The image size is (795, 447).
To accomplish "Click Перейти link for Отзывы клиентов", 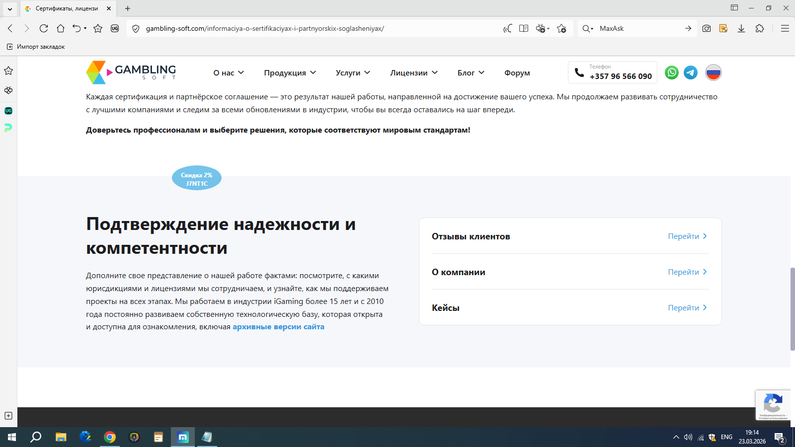I will pos(687,236).
